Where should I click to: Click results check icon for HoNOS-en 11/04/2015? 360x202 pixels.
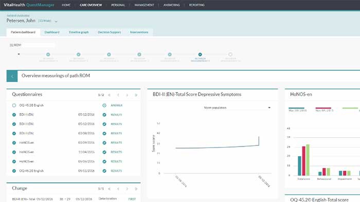pyautogui.click(x=104, y=152)
